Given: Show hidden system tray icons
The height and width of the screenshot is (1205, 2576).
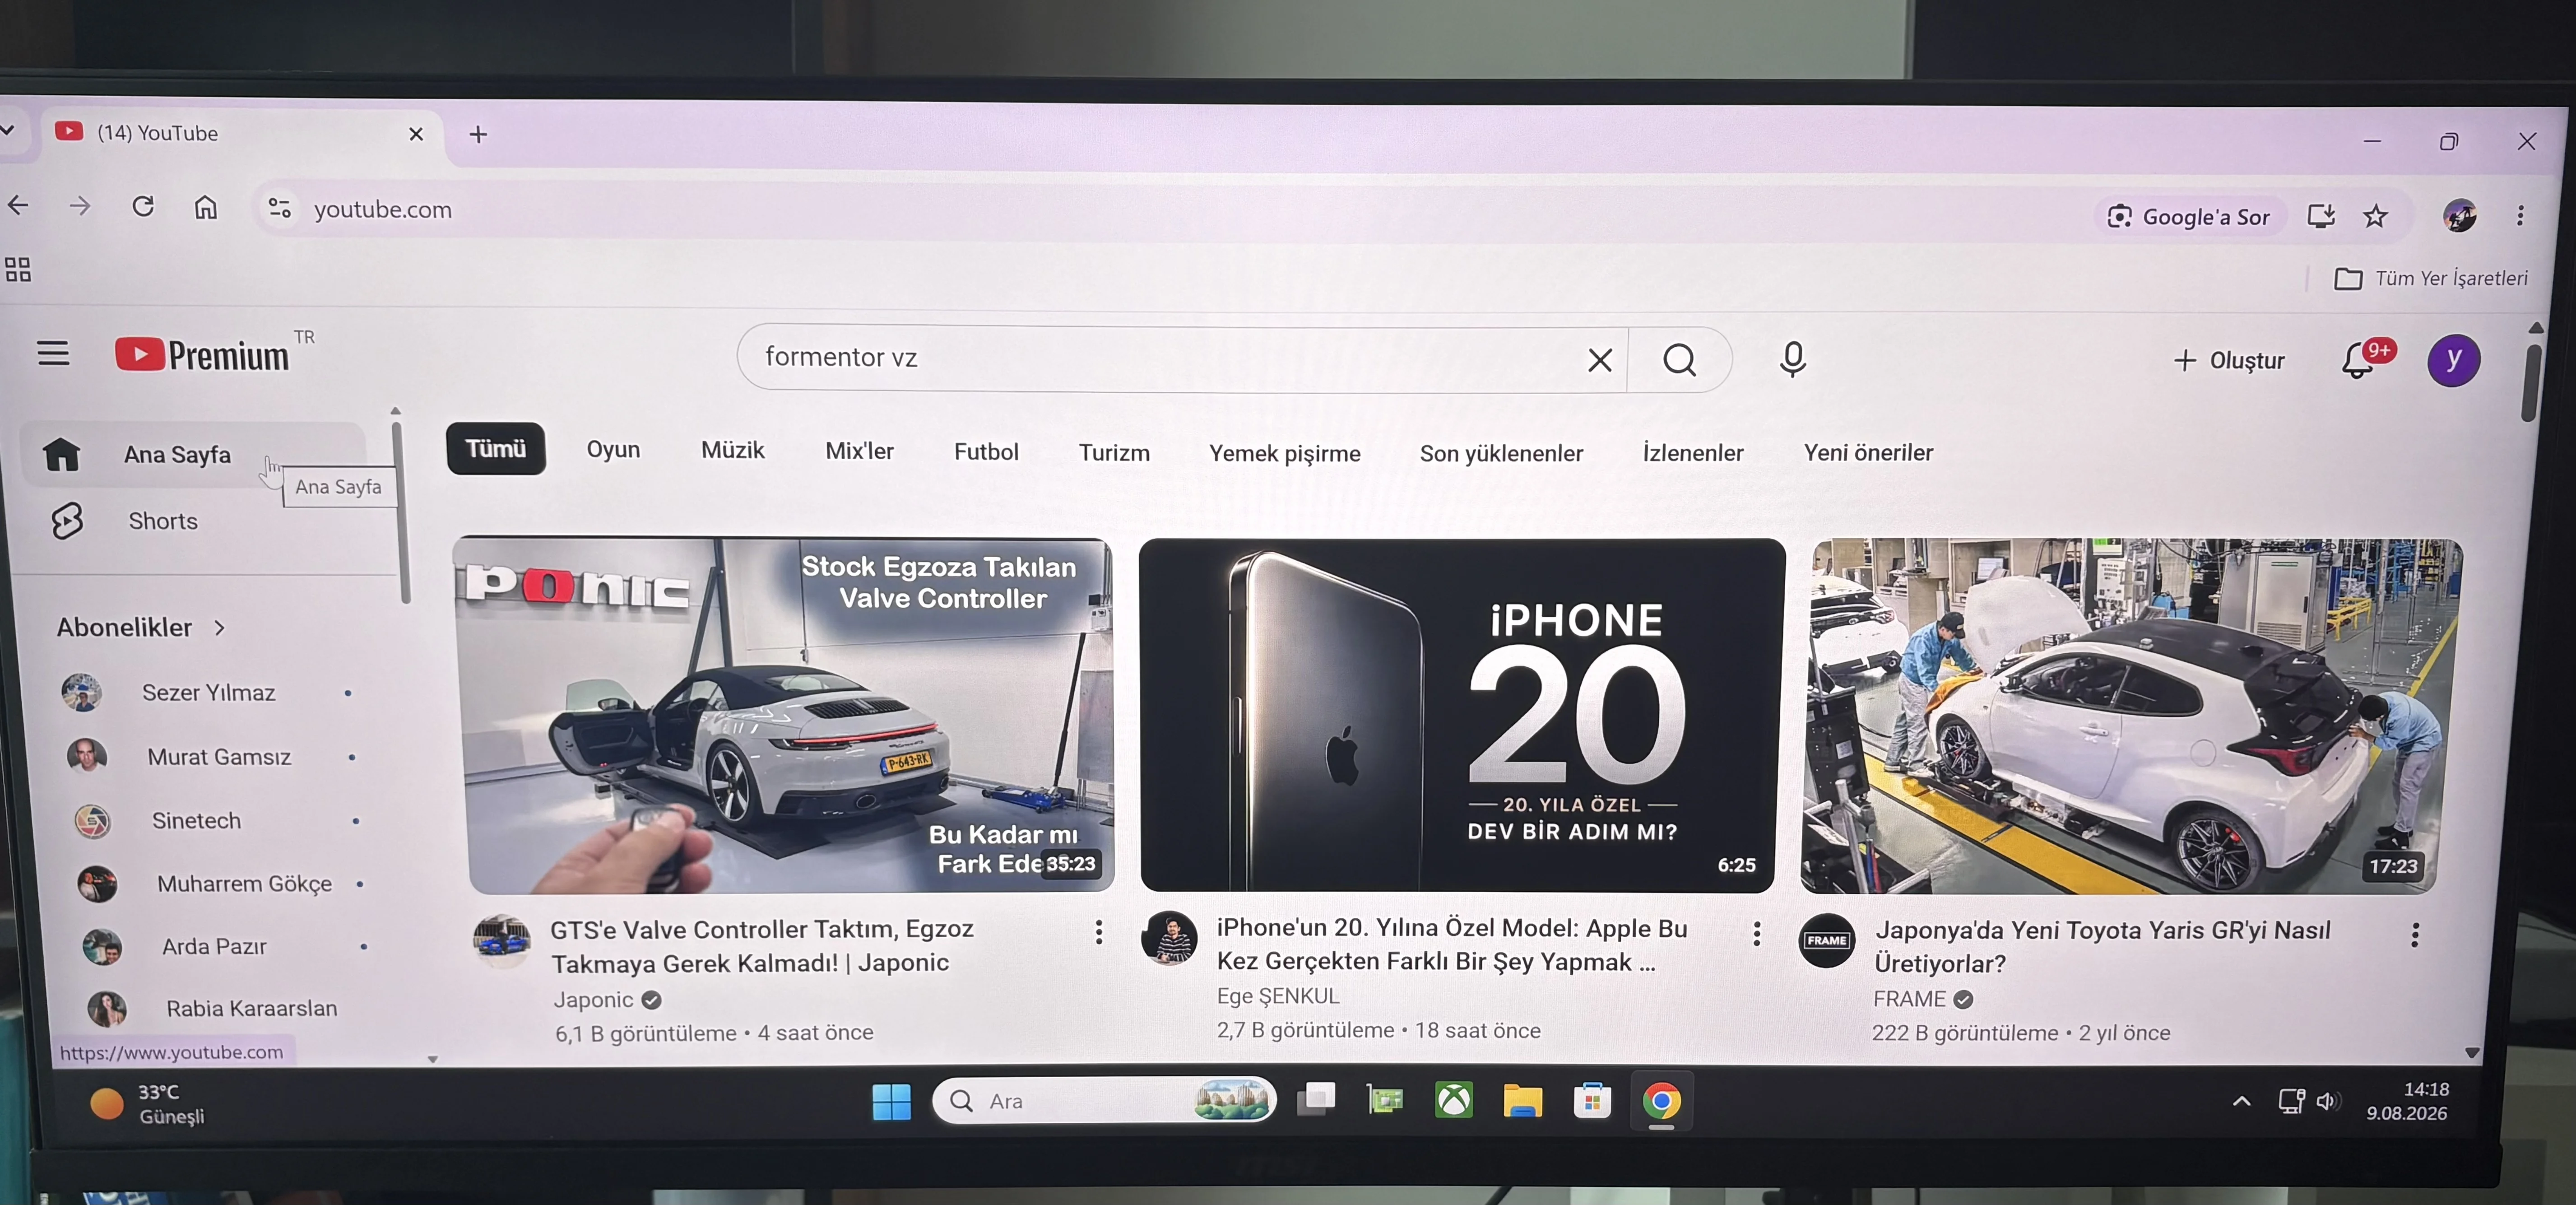Looking at the screenshot, I should click(2241, 1101).
